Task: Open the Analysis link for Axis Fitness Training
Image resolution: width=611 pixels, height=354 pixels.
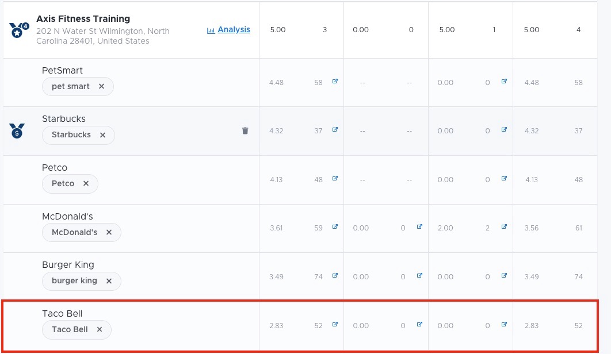Action: [x=234, y=30]
